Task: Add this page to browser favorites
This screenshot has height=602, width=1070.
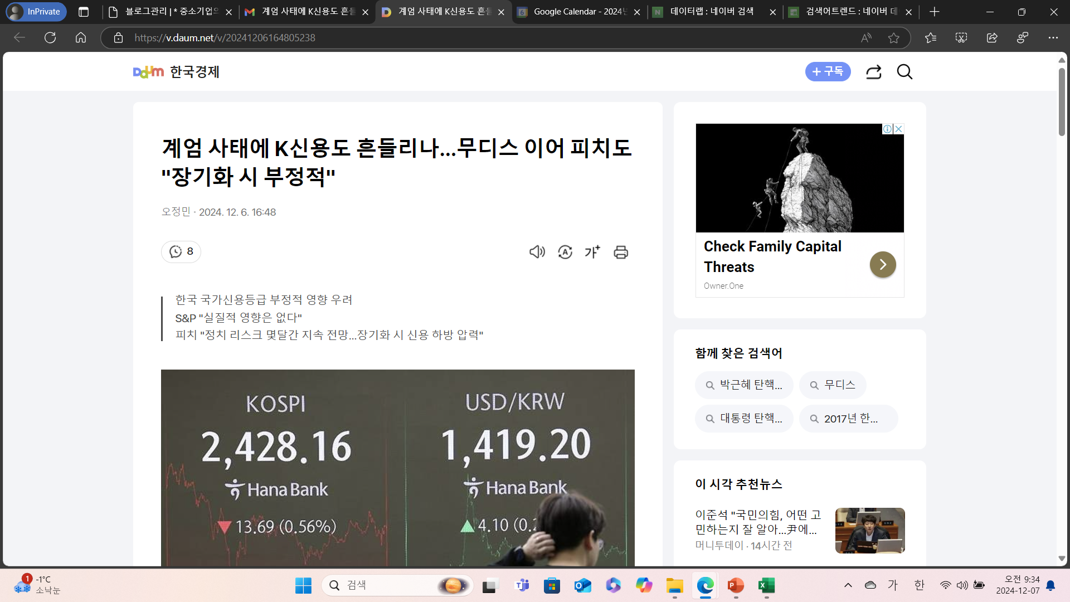Action: point(894,38)
